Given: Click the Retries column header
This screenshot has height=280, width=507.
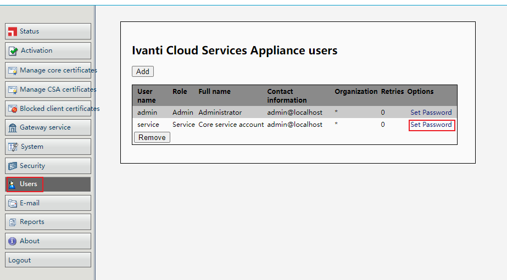Looking at the screenshot, I should (x=393, y=92).
